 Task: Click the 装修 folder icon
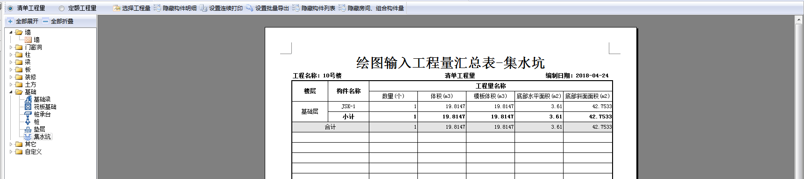click(19, 77)
